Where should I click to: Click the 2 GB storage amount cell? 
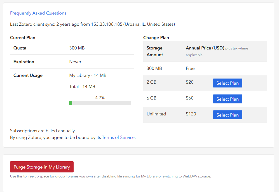coord(151,82)
